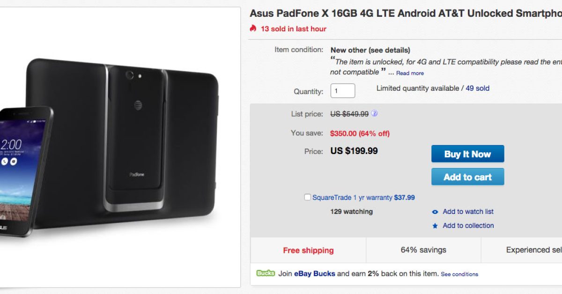Enable the SquareTrade warranty checkbox
562x294 pixels.
(307, 198)
